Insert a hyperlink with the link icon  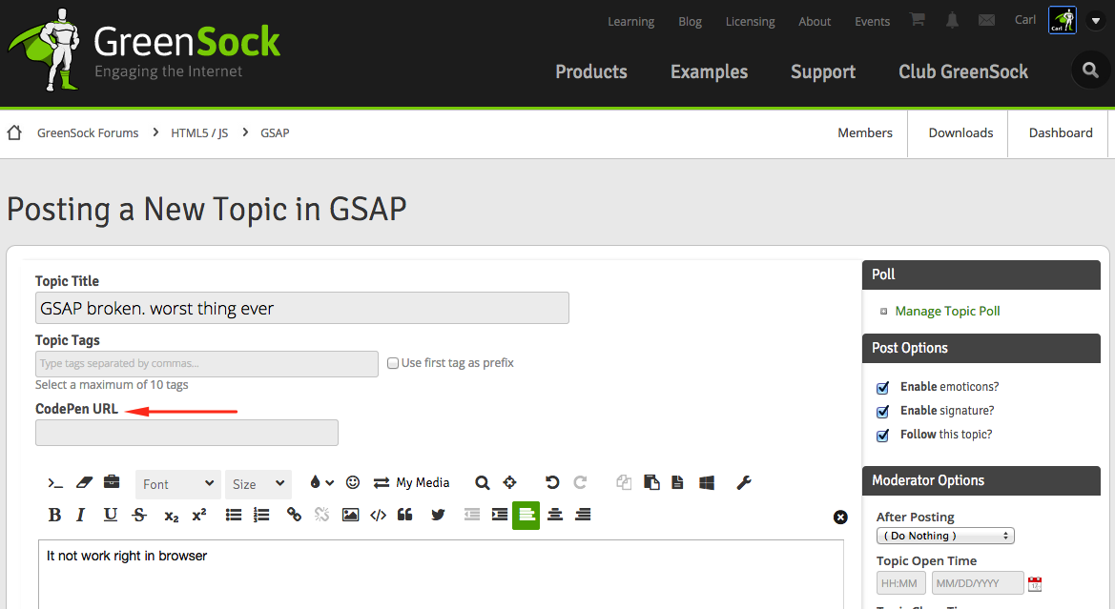(294, 515)
